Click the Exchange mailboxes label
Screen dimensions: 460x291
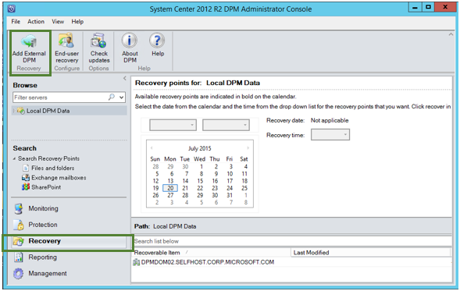click(x=59, y=178)
